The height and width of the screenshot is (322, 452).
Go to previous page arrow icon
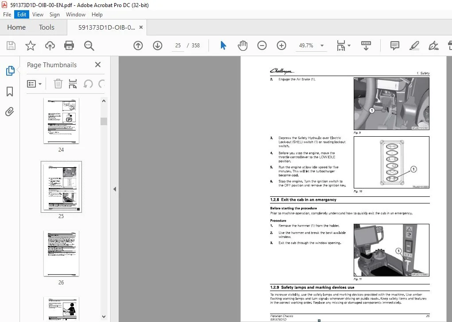coord(138,46)
